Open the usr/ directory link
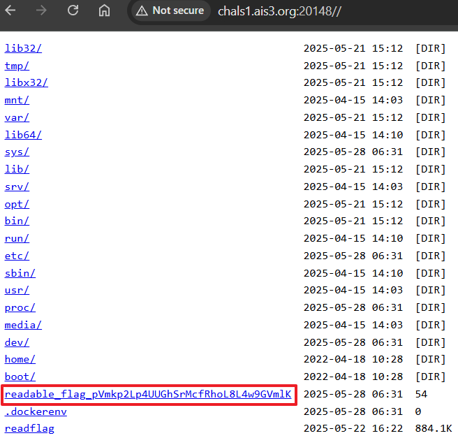 (17, 290)
